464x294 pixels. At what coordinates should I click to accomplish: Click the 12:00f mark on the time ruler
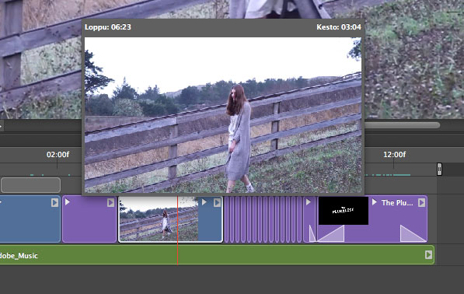click(x=394, y=155)
